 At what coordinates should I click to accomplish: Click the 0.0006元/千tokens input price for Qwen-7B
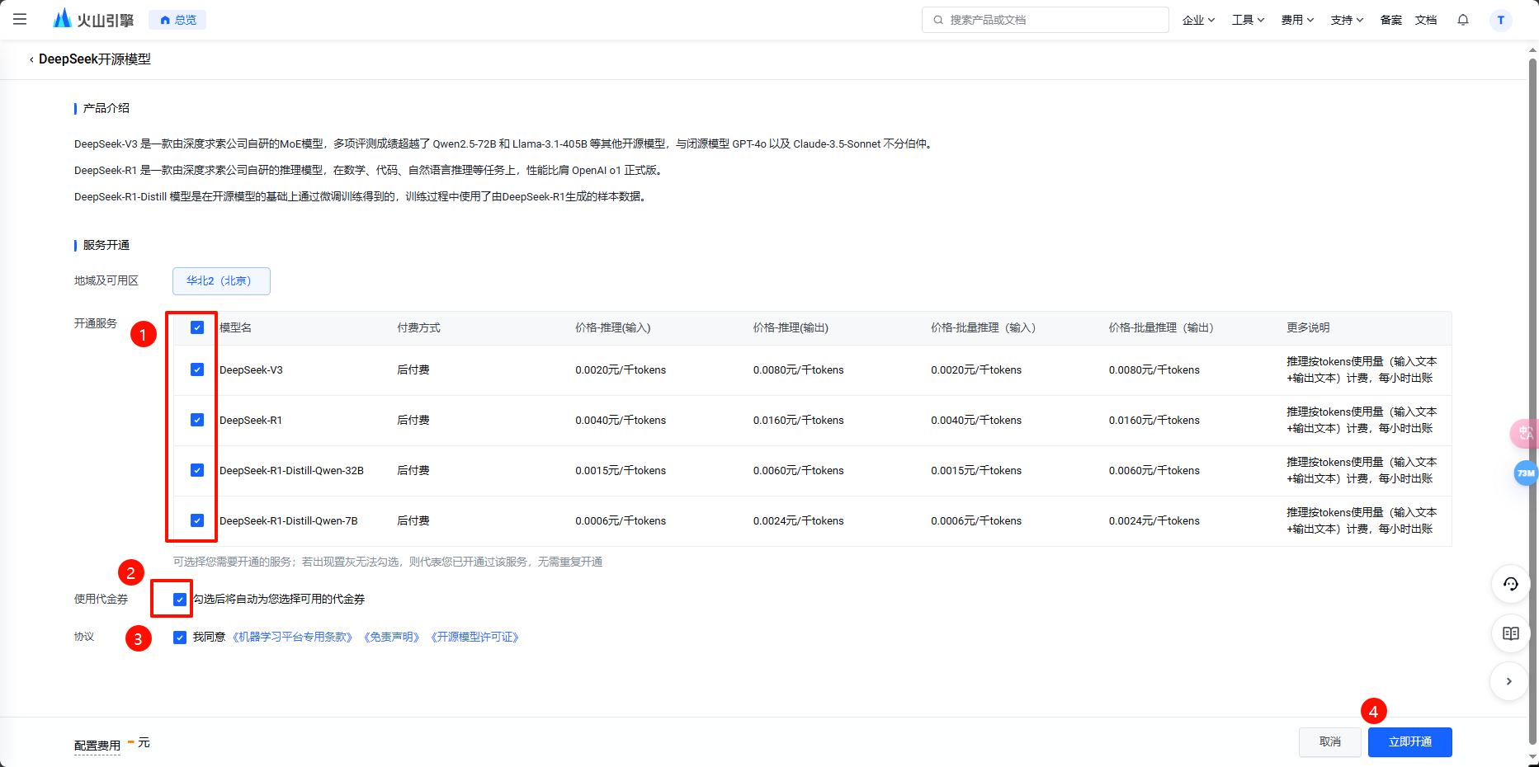click(621, 520)
